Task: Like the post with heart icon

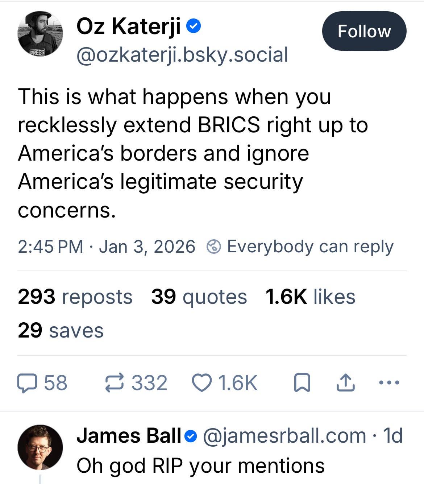Action: click(201, 384)
